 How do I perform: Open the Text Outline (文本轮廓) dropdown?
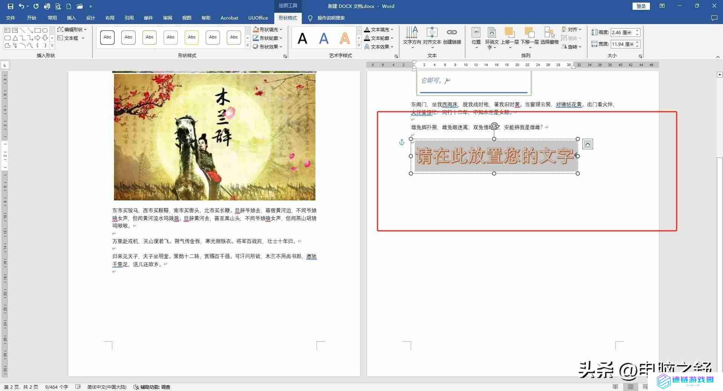click(379, 38)
